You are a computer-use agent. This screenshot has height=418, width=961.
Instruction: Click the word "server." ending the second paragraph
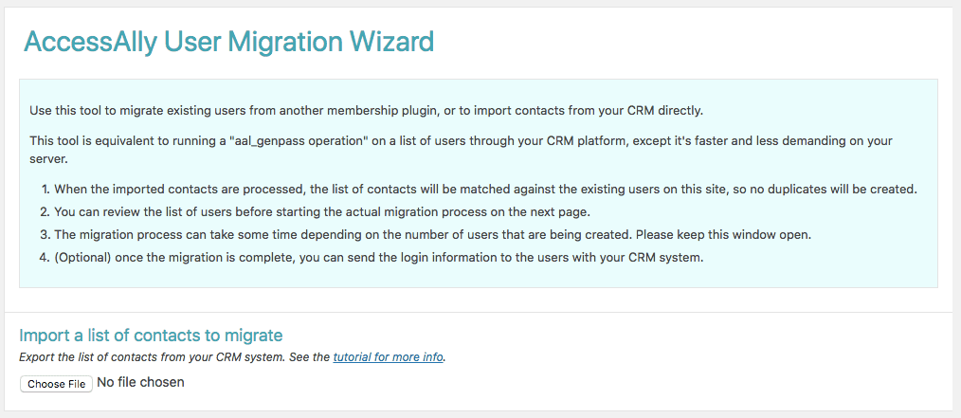47,158
